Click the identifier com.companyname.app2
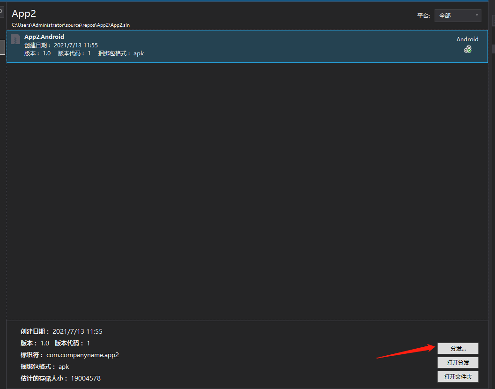The image size is (495, 389). click(83, 355)
